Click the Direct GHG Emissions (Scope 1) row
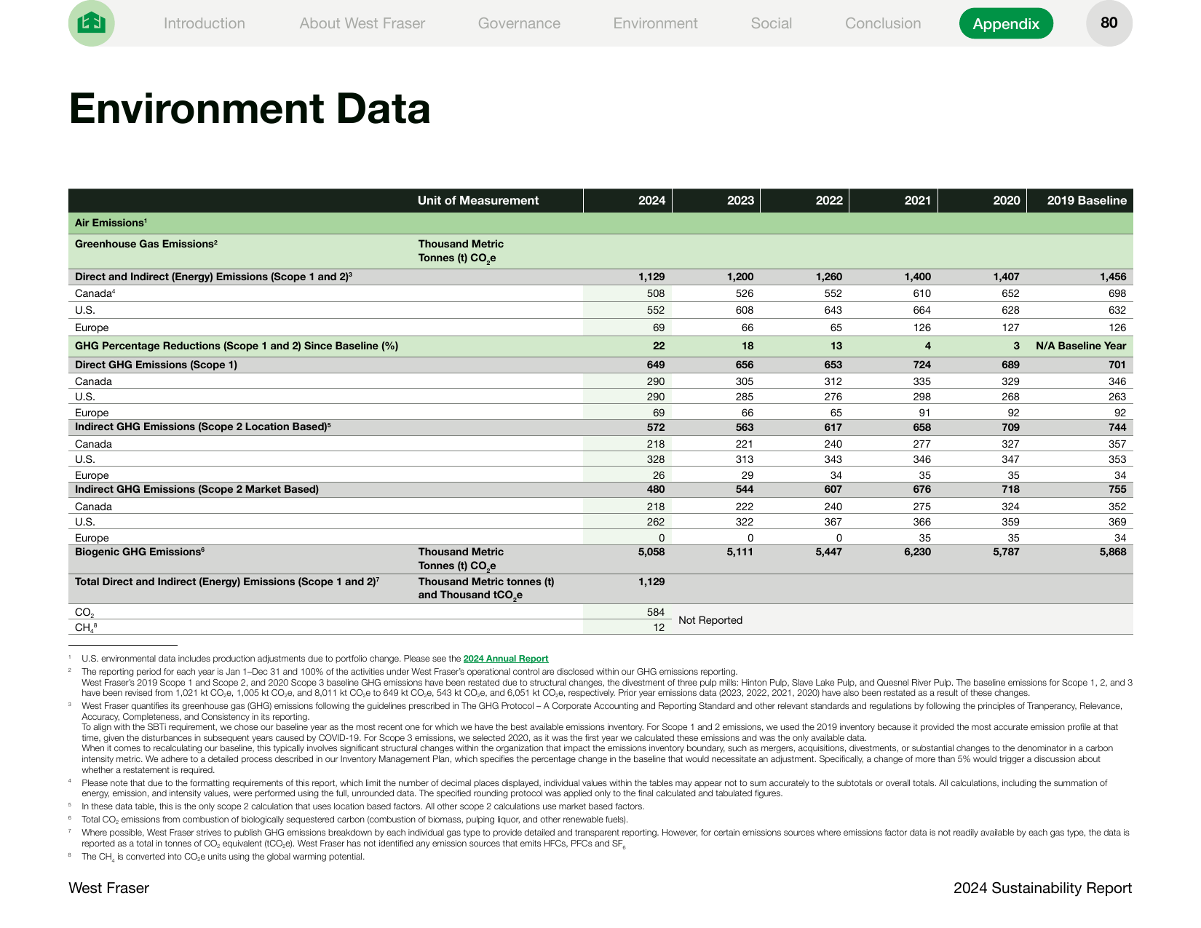Screen dimensions: 1201x928 pyautogui.click(x=600, y=365)
